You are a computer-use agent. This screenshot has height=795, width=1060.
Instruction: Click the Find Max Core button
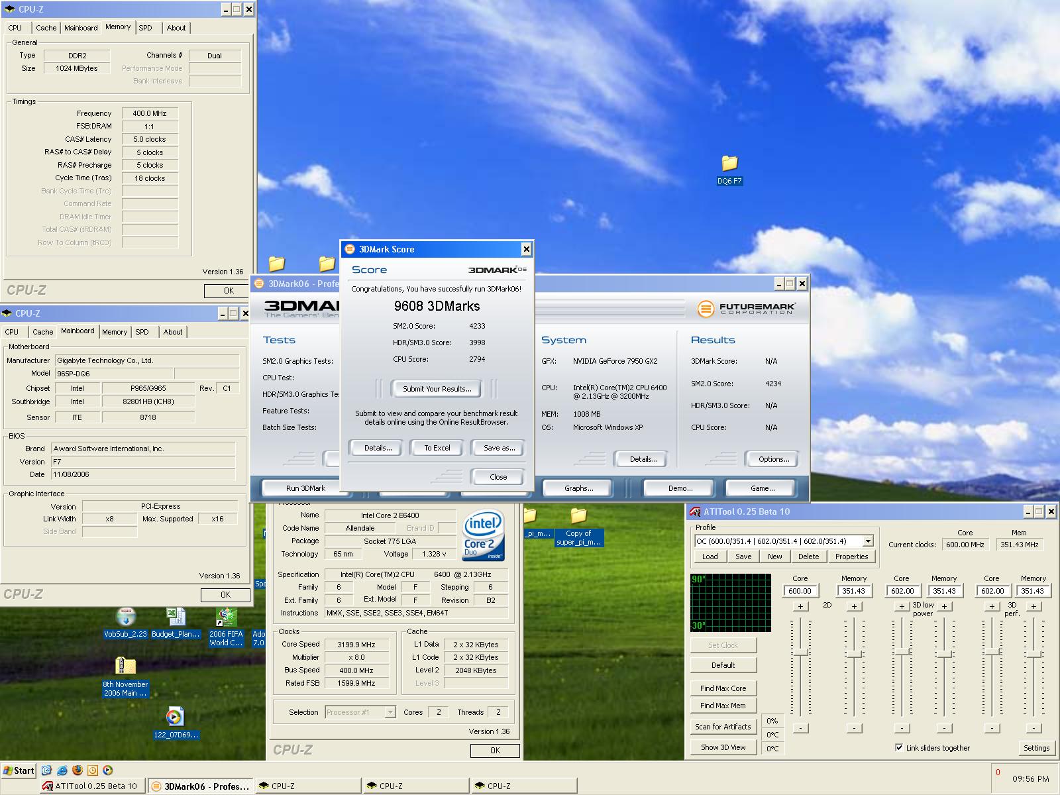pos(723,688)
